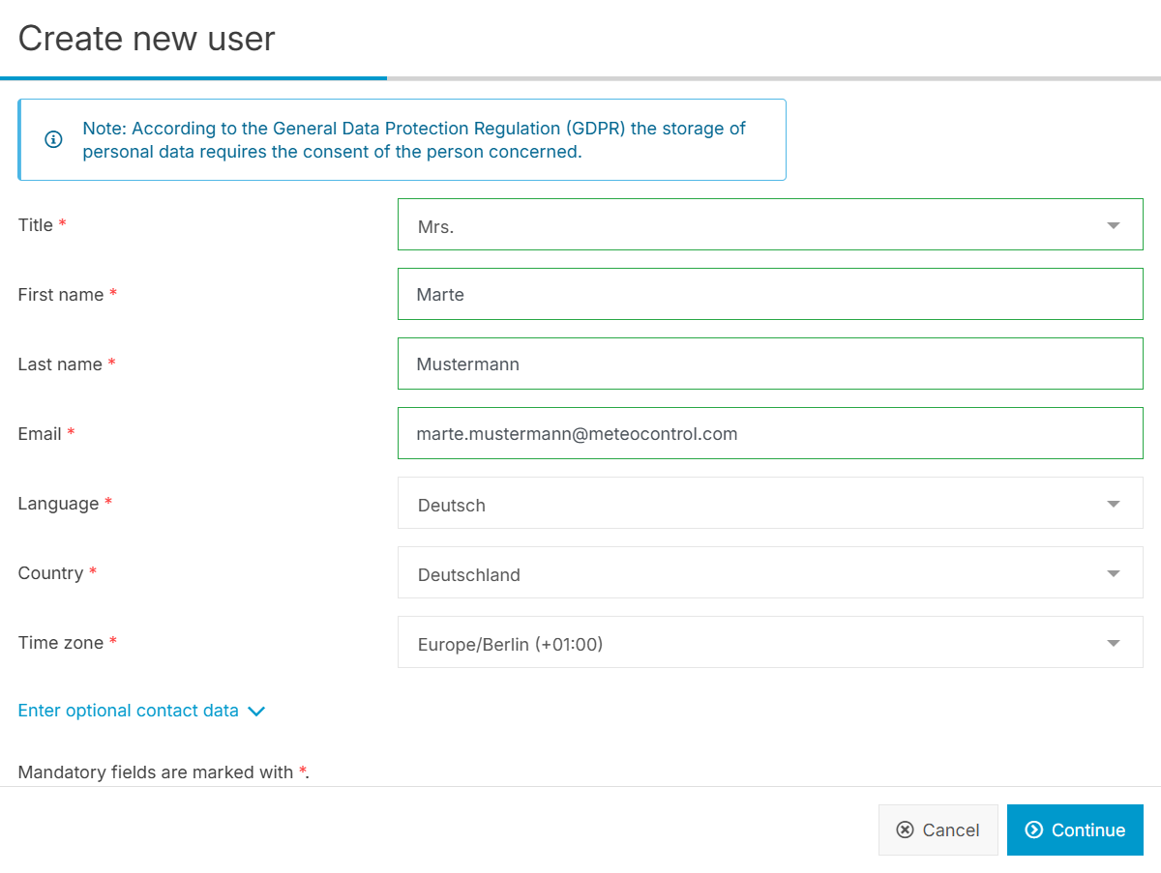Click the circled X icon on Cancel
The image size is (1161, 873).
(906, 829)
